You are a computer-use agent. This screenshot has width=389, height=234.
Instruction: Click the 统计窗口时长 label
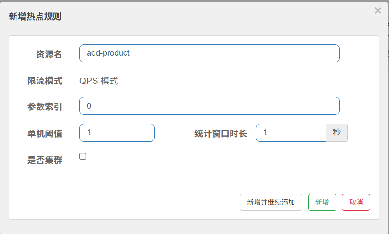[x=221, y=134]
